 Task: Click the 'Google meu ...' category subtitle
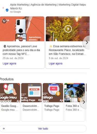point(10,110)
